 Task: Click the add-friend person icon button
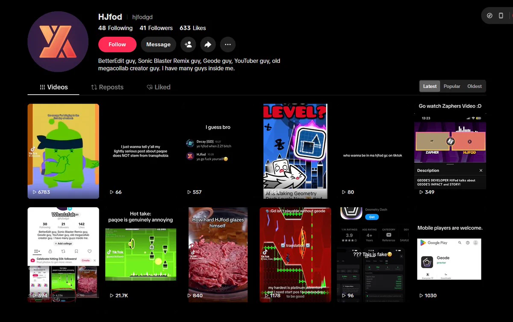(x=188, y=44)
